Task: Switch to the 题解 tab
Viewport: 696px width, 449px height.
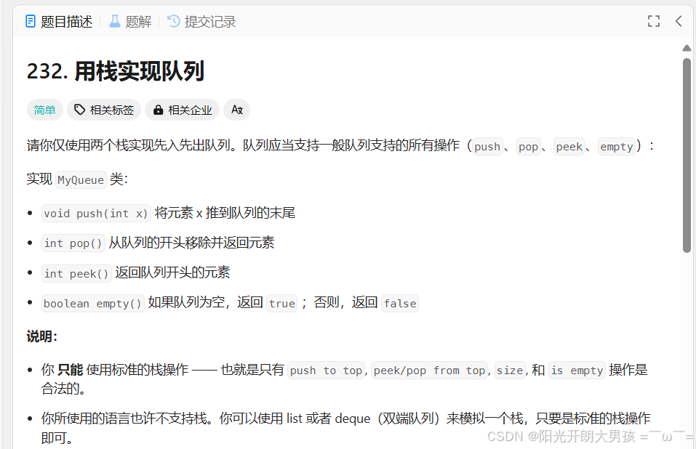Action: pos(130,21)
